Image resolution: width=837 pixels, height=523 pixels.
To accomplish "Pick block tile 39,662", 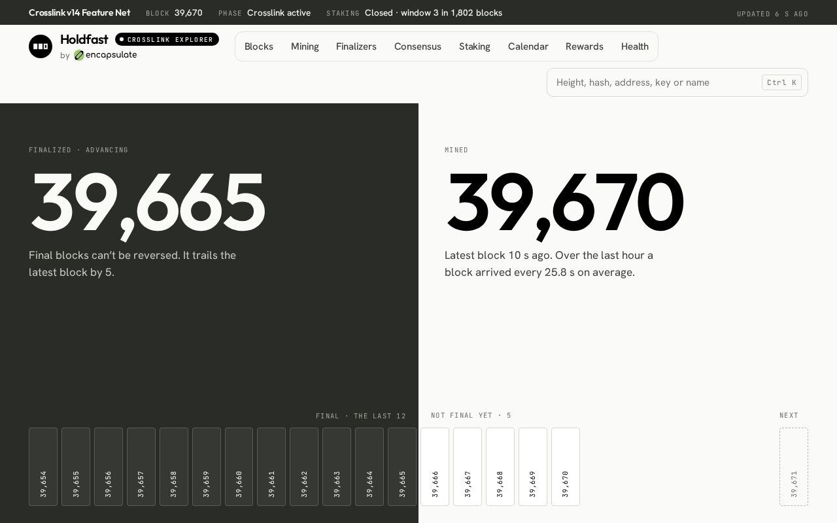I will coord(304,467).
